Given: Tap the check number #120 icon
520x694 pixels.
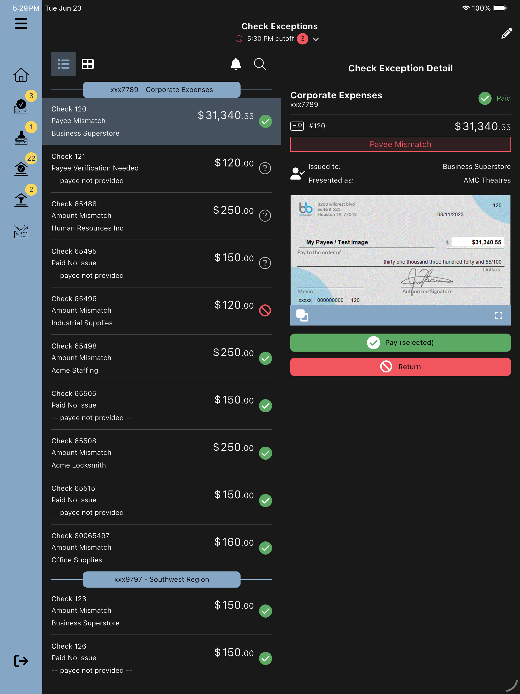Looking at the screenshot, I should tap(297, 126).
